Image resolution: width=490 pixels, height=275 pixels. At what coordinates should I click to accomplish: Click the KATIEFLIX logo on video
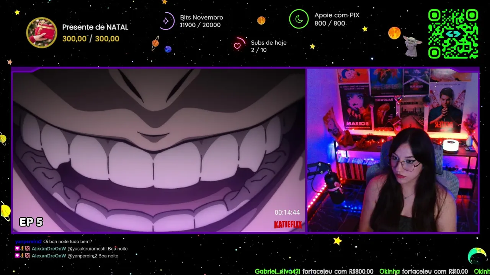pyautogui.click(x=288, y=225)
